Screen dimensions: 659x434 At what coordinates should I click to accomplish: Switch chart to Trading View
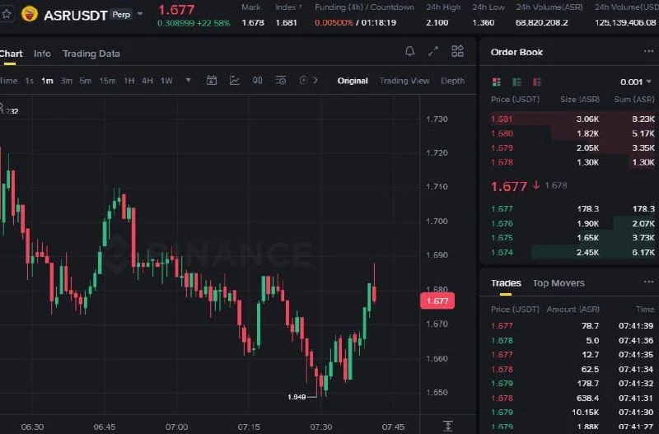[404, 81]
